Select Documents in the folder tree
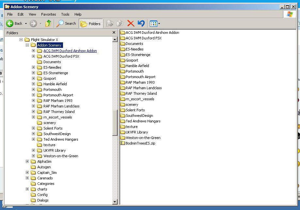This screenshot has width=300, height=210. [52, 62]
